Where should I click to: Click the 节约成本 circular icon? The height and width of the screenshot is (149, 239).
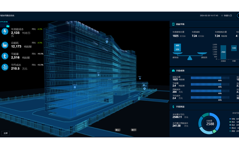(x=5, y=67)
